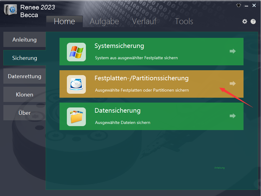
Task: Switch to the Aufgabe tab
Action: 104,22
